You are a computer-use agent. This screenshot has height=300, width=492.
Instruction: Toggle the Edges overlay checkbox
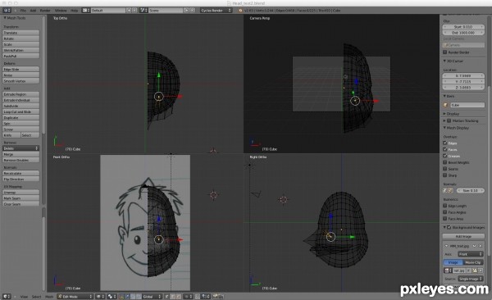tap(445, 143)
